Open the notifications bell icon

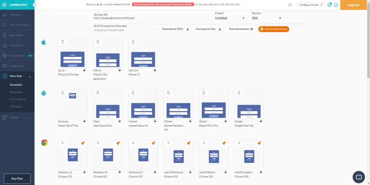(x=330, y=5)
